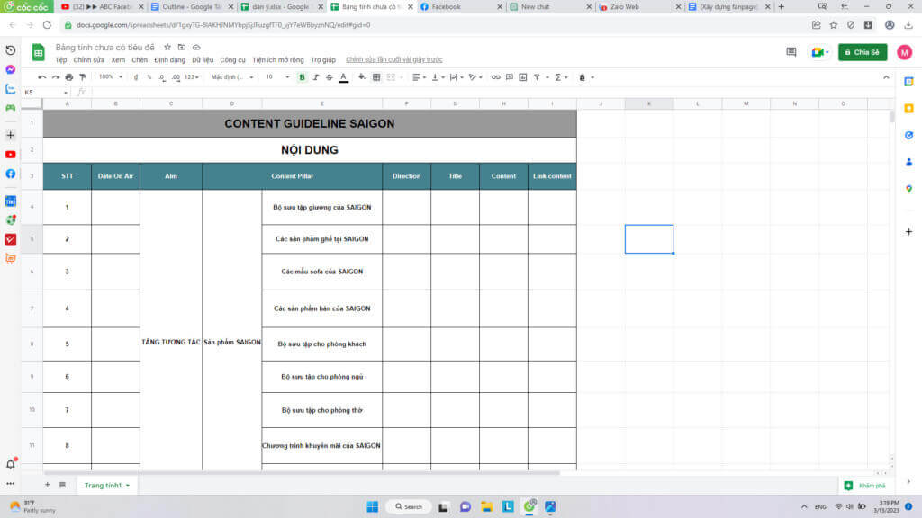Image resolution: width=922 pixels, height=518 pixels.
Task: Click the Windows Start button
Action: click(372, 506)
